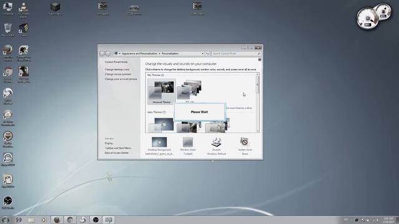Switch to OBS Studio taskbar button
Screen dimensions: 399x224
95,220
